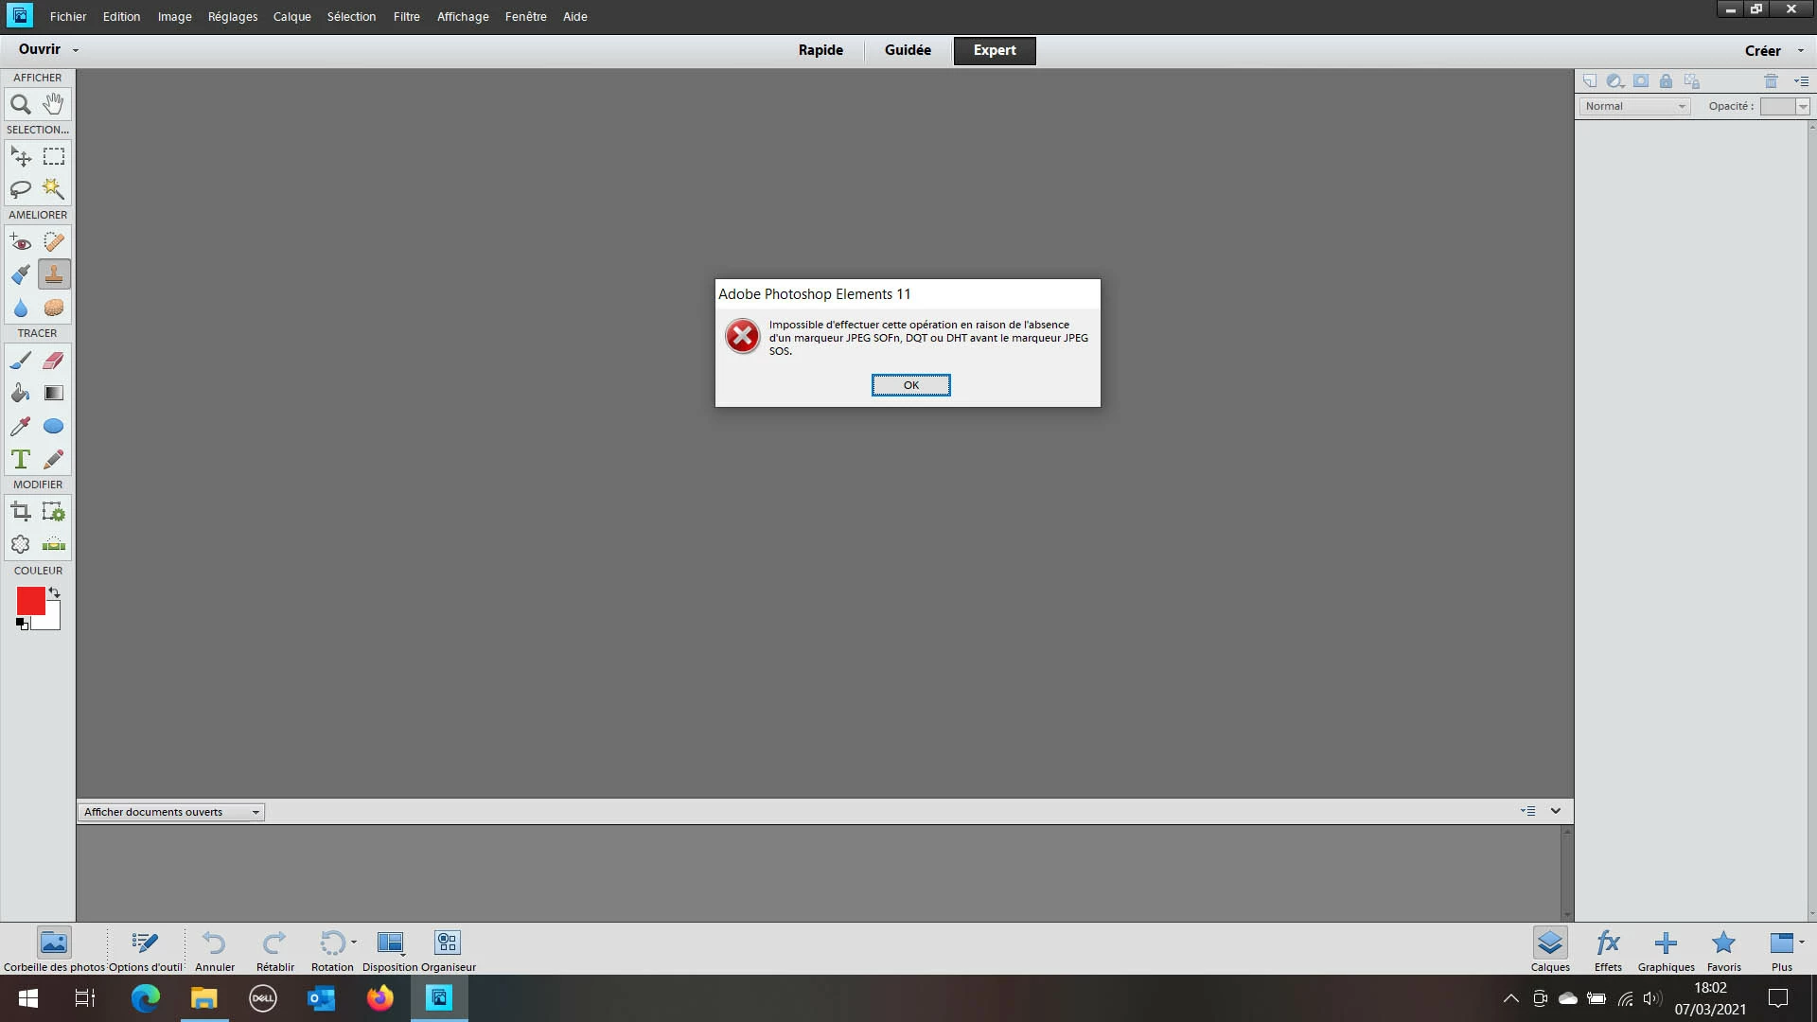Select the Horizontal Type text tool
The image size is (1817, 1022).
(x=21, y=460)
